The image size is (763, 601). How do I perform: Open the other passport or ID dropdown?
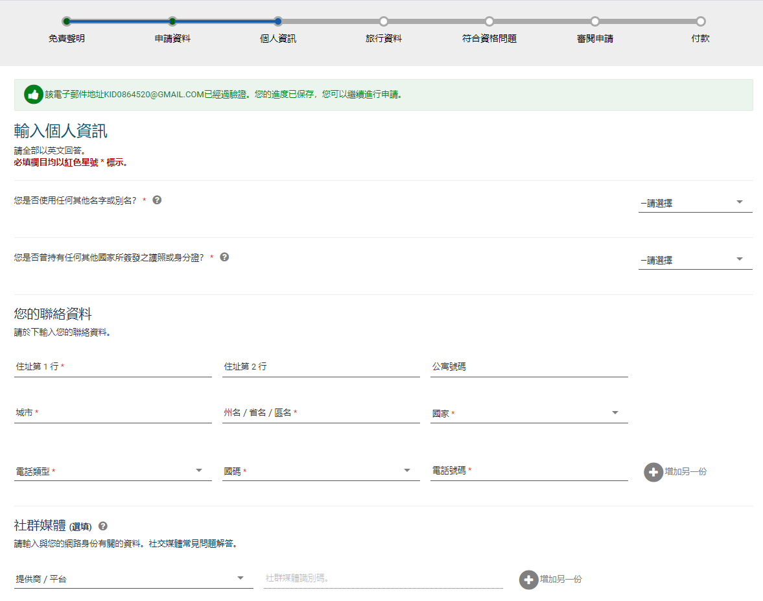[x=695, y=260]
